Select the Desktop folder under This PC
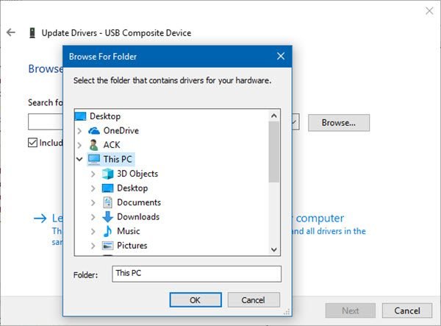The height and width of the screenshot is (326, 441). tap(125, 188)
